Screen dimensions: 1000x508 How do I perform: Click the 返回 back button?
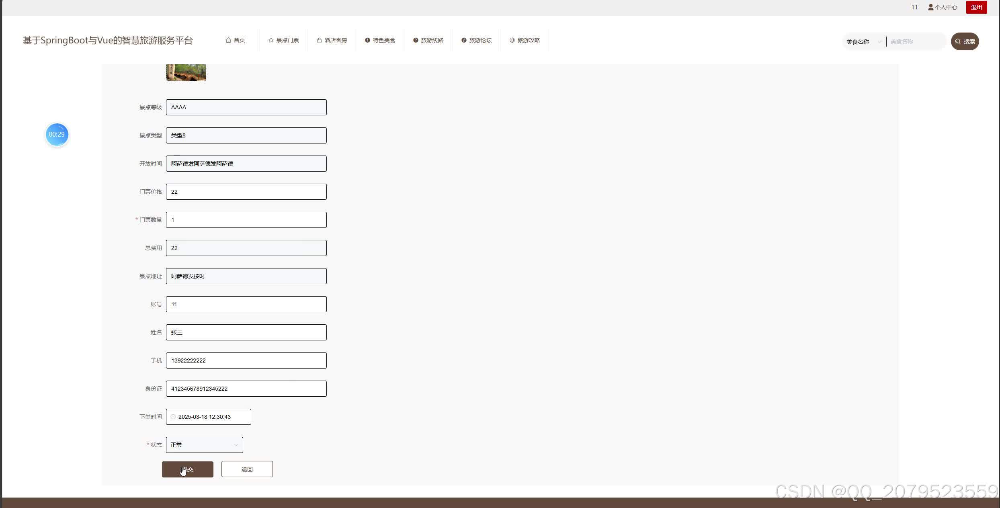click(x=247, y=469)
